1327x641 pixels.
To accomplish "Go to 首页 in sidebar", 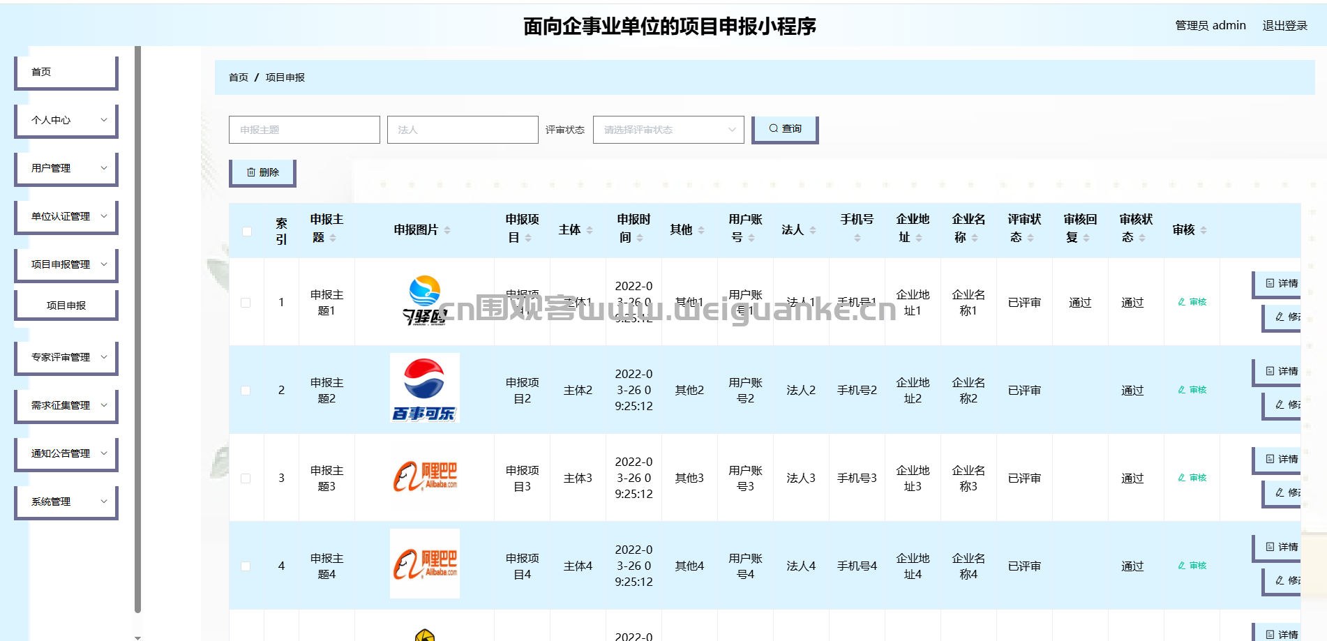I will 66,72.
